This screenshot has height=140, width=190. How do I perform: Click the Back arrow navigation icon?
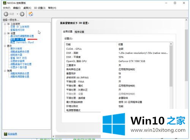tap(6, 14)
